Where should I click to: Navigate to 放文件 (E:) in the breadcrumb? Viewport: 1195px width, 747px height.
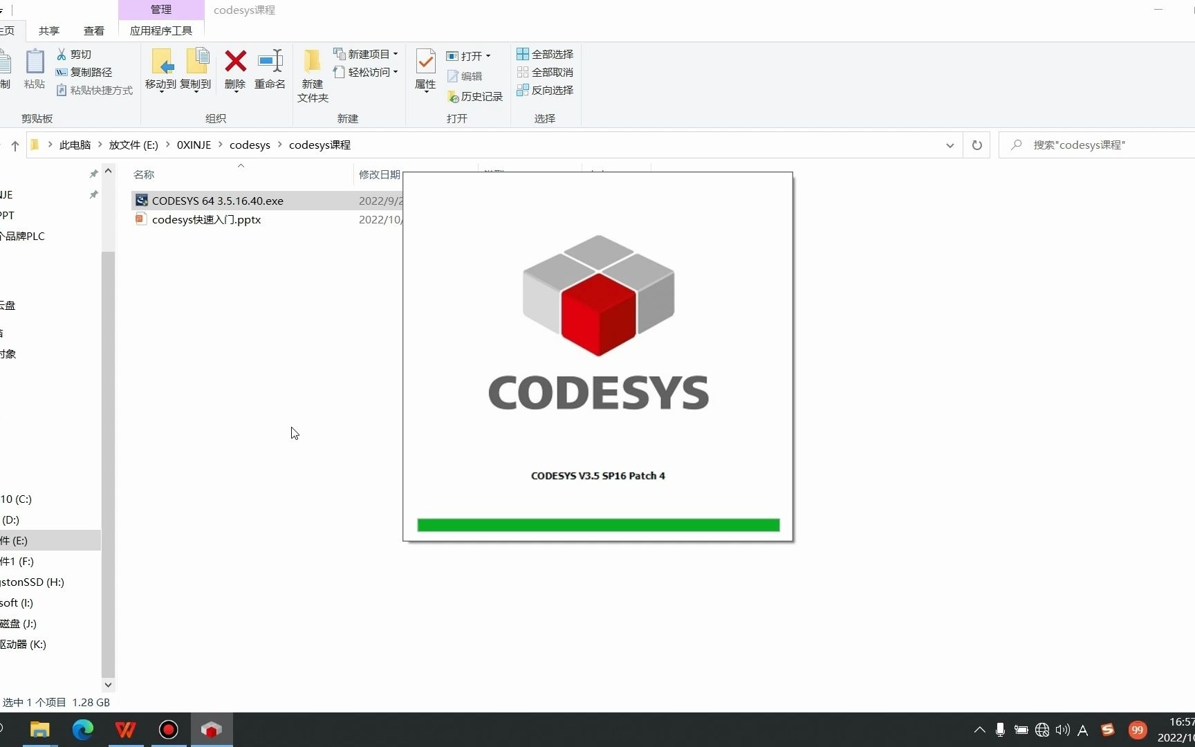(133, 145)
